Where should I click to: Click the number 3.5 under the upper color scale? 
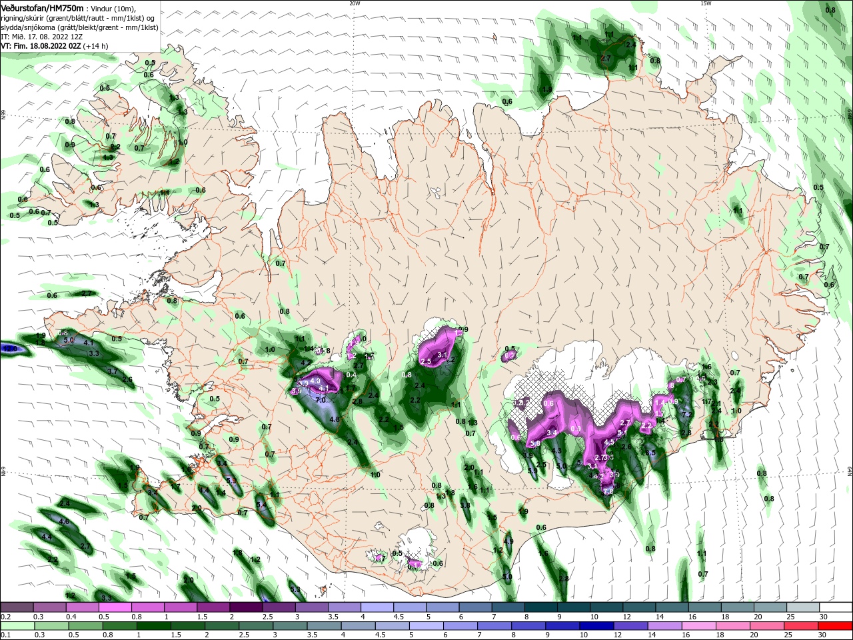tap(333, 617)
